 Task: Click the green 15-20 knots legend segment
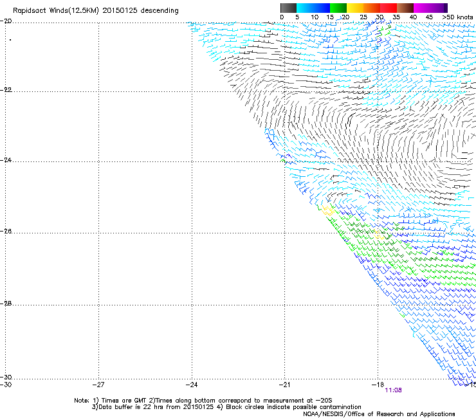point(338,8)
